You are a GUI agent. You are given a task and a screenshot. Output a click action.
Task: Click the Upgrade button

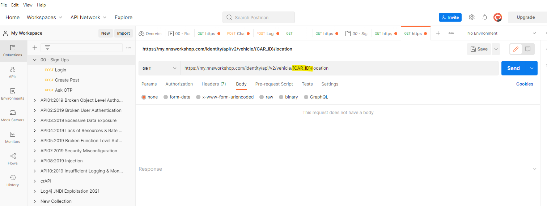pos(526,17)
